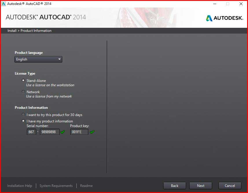Screen dimensions: 248x193
Task: Click the Product Information breadcrumb label
Action: click(36, 31)
